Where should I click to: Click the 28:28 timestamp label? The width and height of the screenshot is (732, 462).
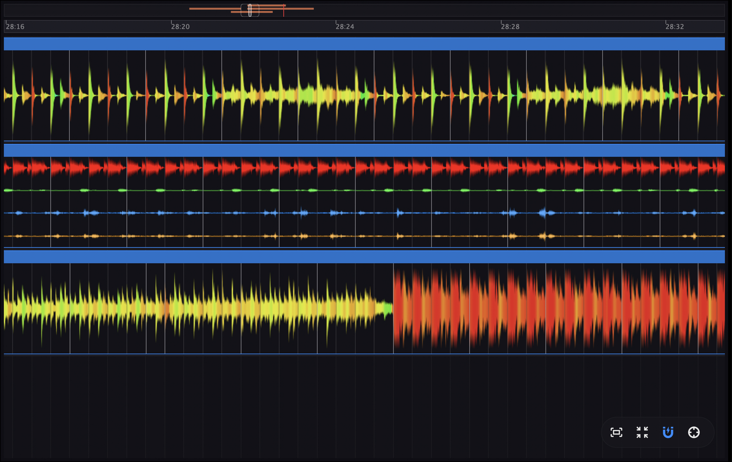click(510, 27)
